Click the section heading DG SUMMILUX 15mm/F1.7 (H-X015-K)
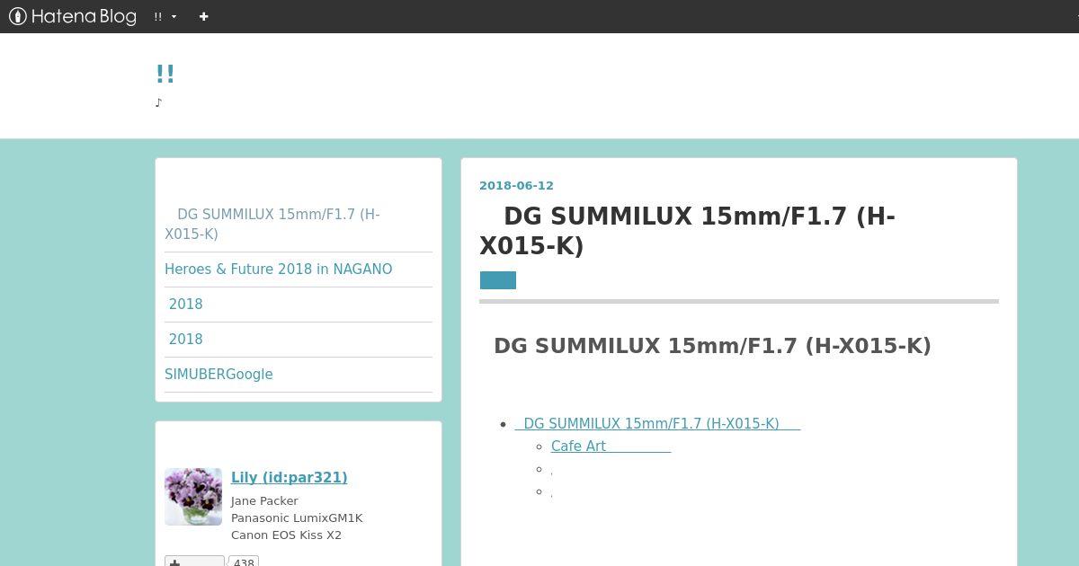Viewport: 1079px width, 566px height. coord(712,346)
